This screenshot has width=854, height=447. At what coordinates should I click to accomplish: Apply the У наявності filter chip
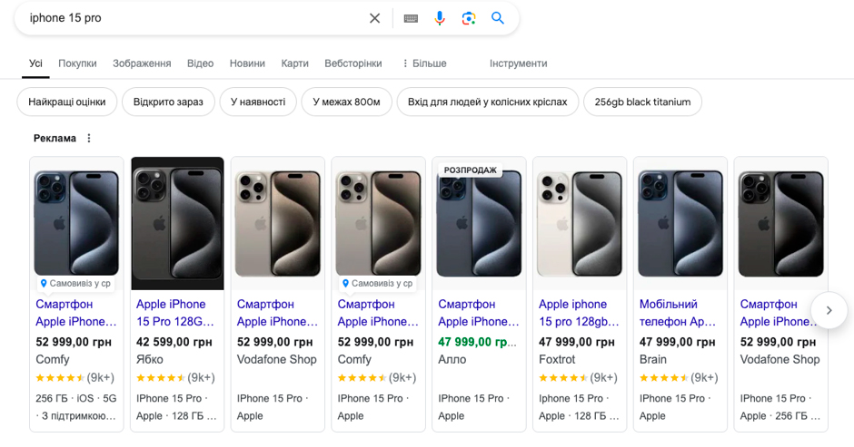tap(258, 102)
